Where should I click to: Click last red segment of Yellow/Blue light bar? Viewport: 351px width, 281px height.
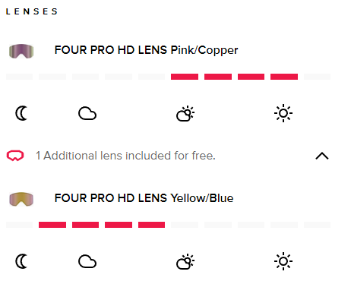coord(151,225)
